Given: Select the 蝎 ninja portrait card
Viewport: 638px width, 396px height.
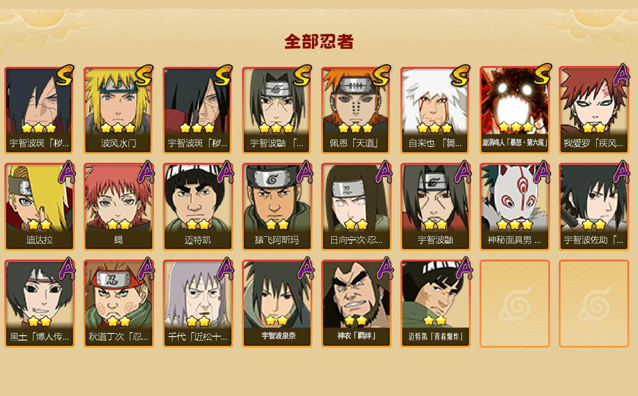Looking at the screenshot, I should [118, 207].
